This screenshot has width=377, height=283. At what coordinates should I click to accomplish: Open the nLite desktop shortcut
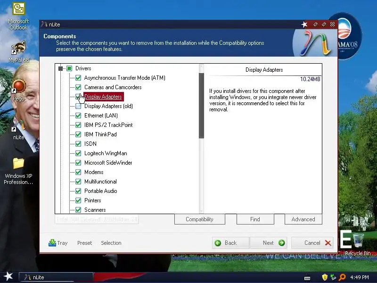coord(18,130)
